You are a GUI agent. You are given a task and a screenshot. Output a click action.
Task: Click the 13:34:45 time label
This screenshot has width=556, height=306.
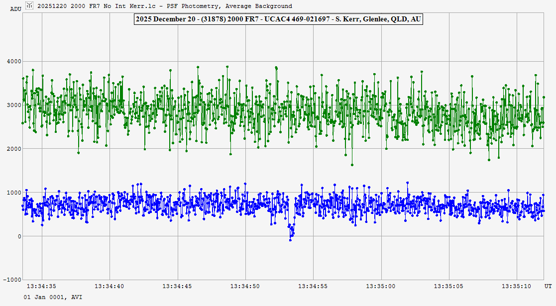click(x=177, y=286)
